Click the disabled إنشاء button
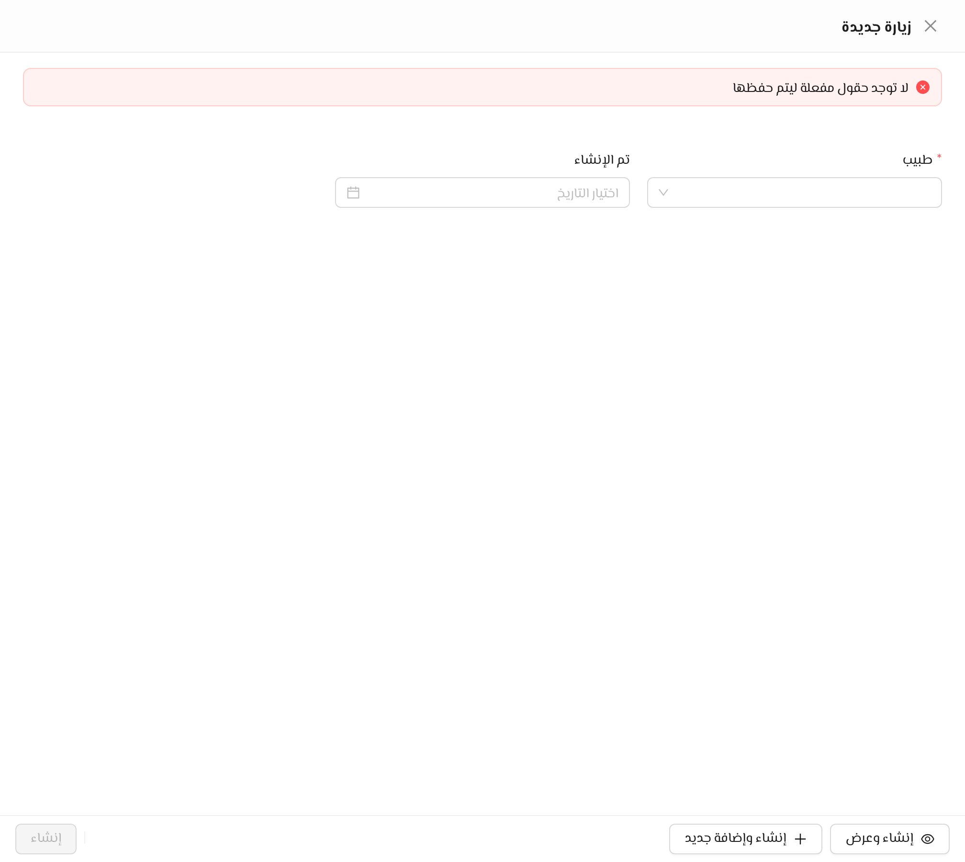The width and height of the screenshot is (965, 862). [46, 839]
